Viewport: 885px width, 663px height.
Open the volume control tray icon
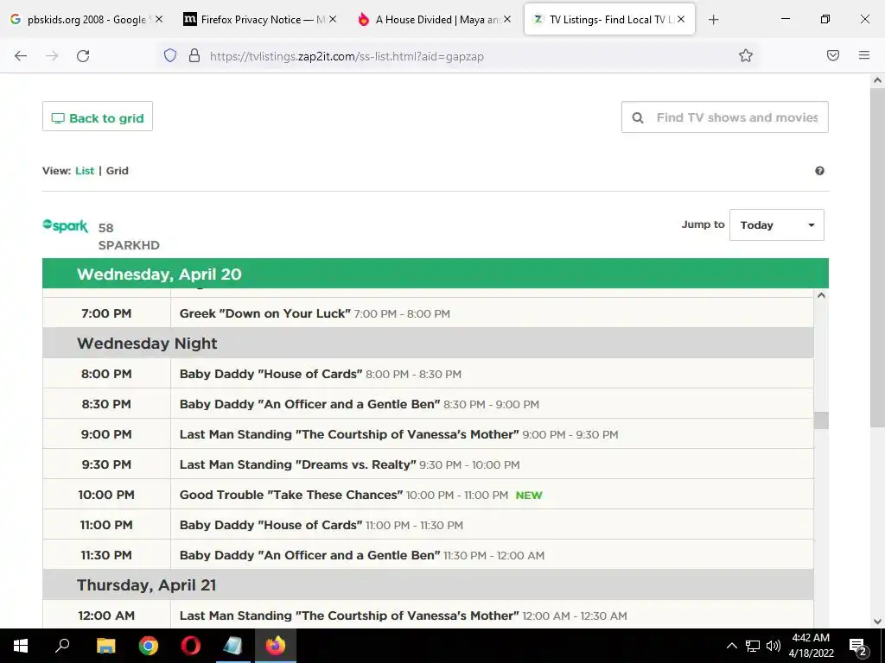774,646
